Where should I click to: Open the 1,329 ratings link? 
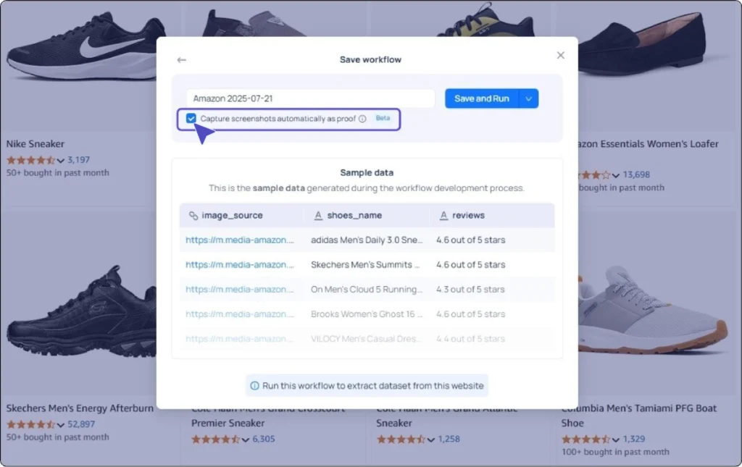pyautogui.click(x=633, y=439)
